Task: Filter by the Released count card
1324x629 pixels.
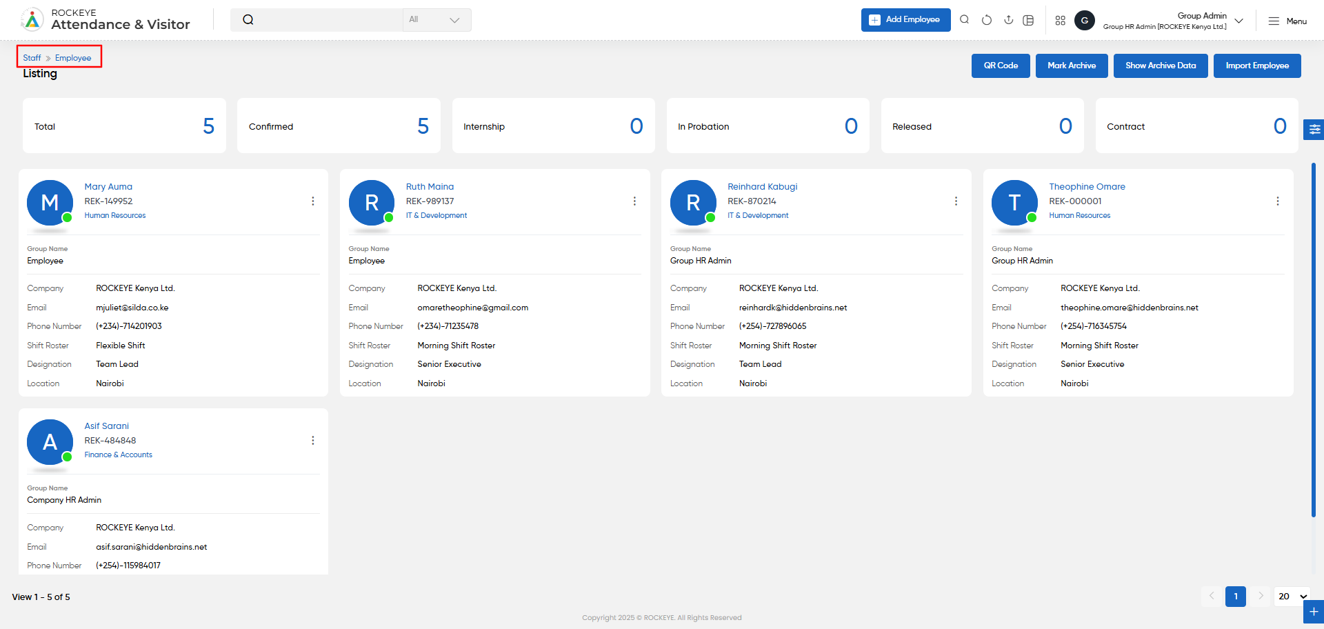Action: 983,126
